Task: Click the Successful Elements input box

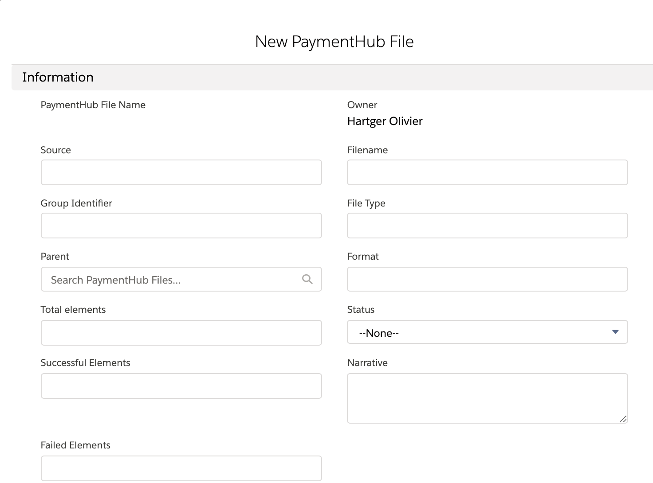Action: coord(181,386)
